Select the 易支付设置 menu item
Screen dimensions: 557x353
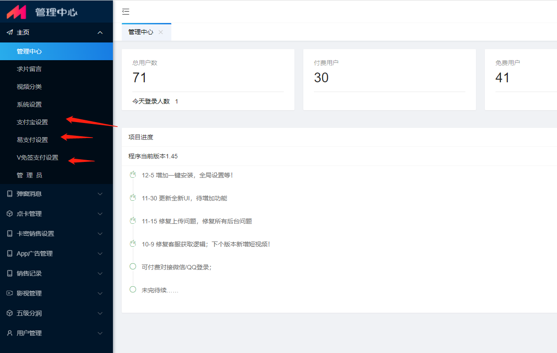(32, 140)
